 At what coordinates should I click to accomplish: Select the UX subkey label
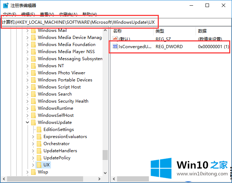[46, 165]
